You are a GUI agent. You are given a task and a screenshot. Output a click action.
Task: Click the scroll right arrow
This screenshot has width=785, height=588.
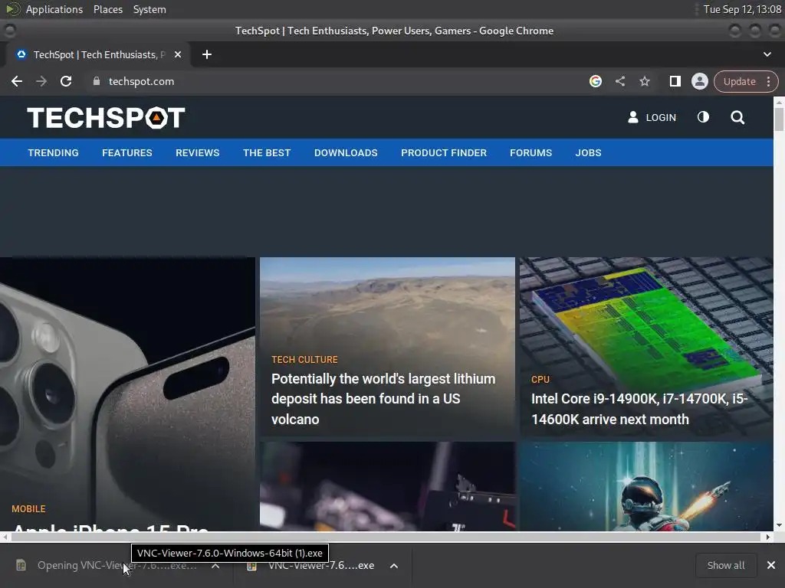pos(768,537)
